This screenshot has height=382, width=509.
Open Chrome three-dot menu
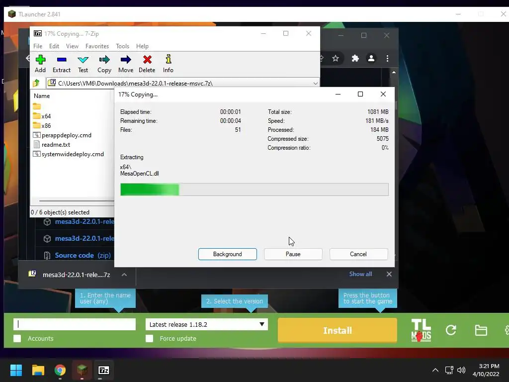point(387,59)
